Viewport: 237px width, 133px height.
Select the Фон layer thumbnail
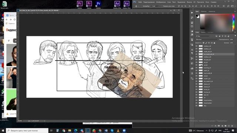point(201,106)
